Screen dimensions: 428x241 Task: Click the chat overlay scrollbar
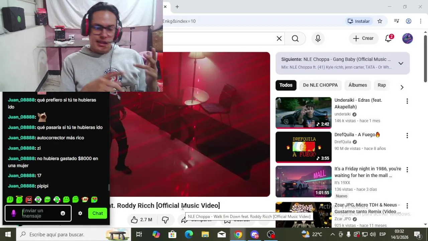[108, 187]
